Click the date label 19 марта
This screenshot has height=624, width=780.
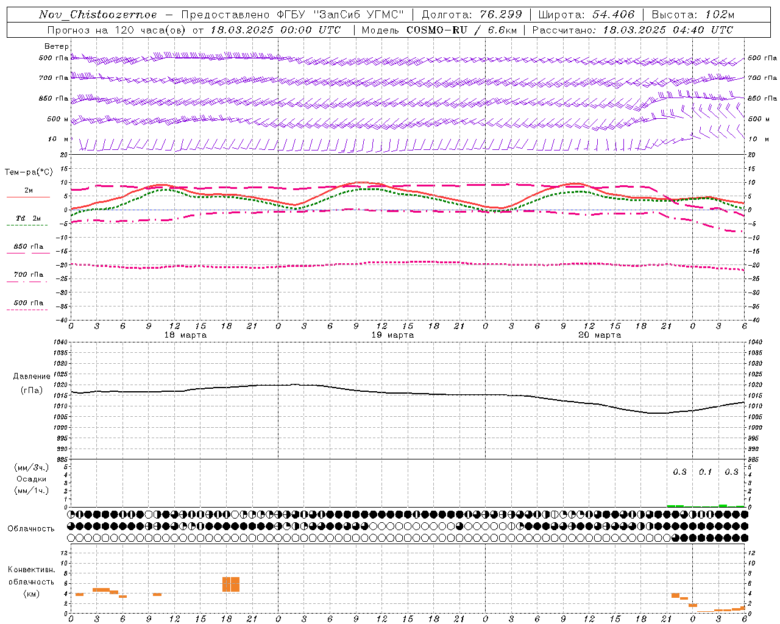point(392,335)
